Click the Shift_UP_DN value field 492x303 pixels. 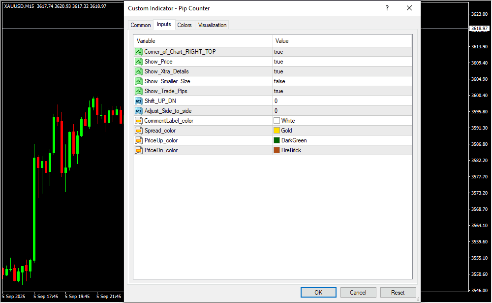(341, 101)
